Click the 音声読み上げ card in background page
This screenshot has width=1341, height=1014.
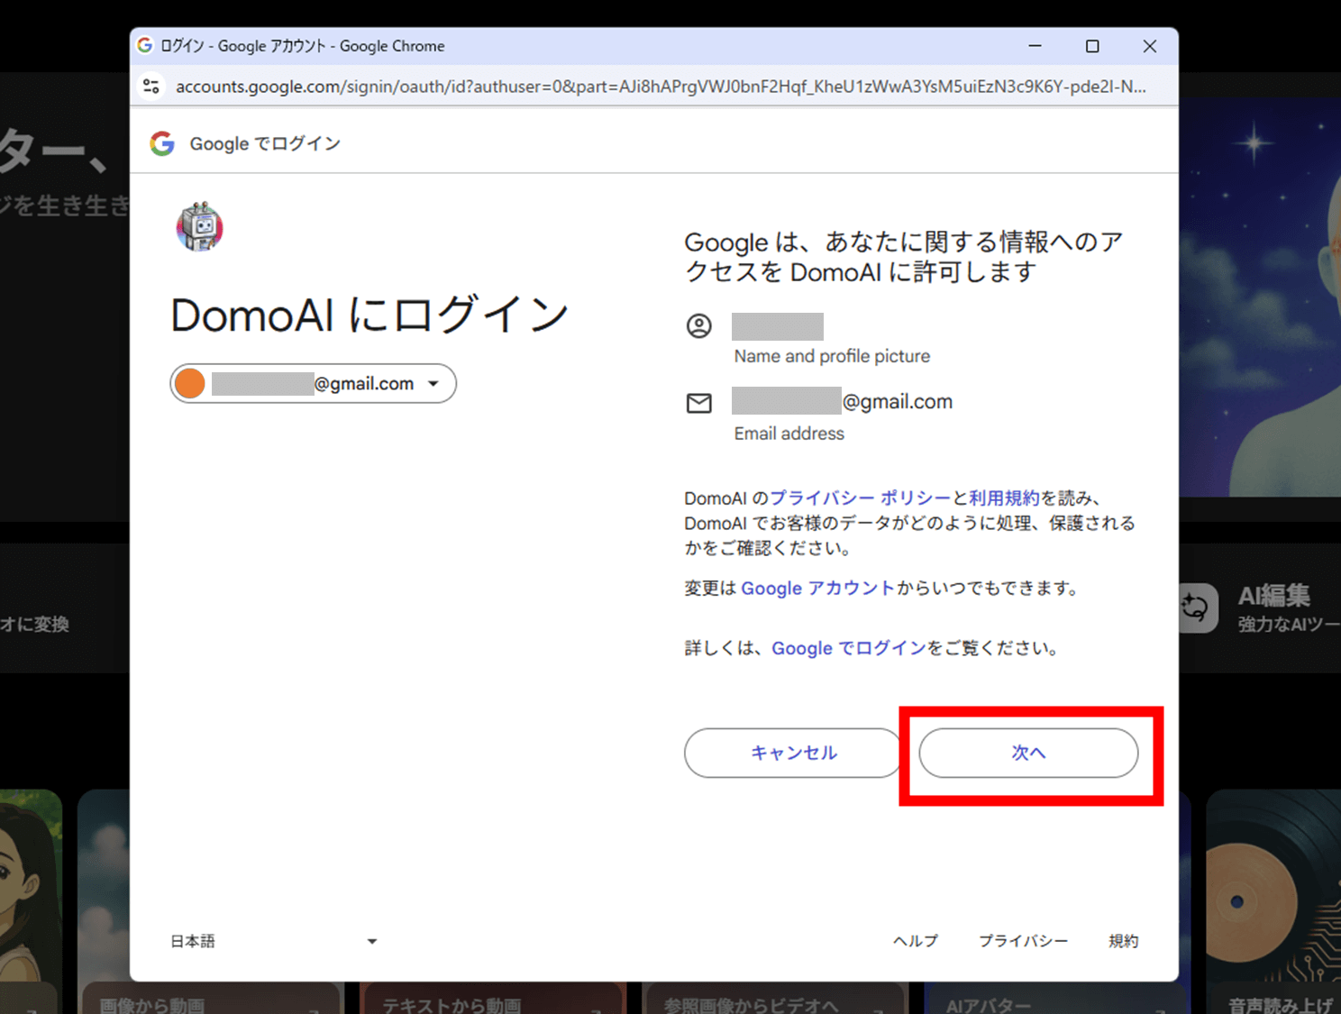coord(1273,901)
